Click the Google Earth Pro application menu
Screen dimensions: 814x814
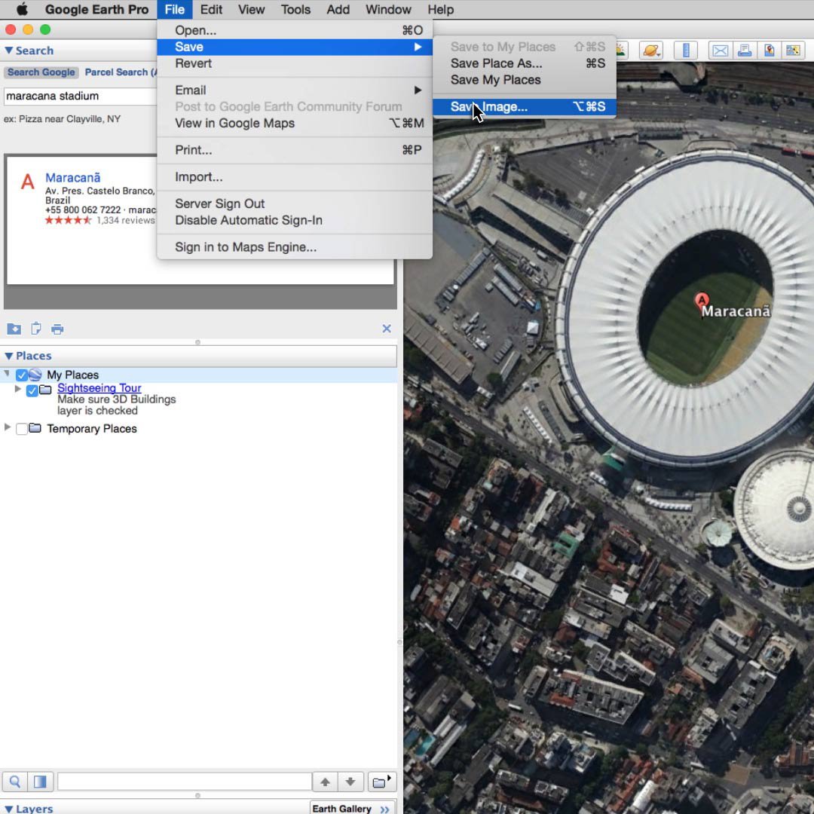(96, 9)
